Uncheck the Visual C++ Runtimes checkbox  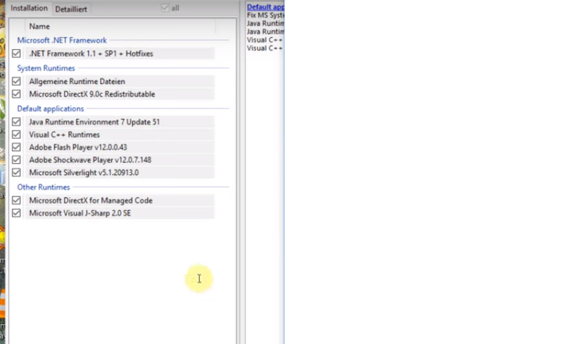16,135
